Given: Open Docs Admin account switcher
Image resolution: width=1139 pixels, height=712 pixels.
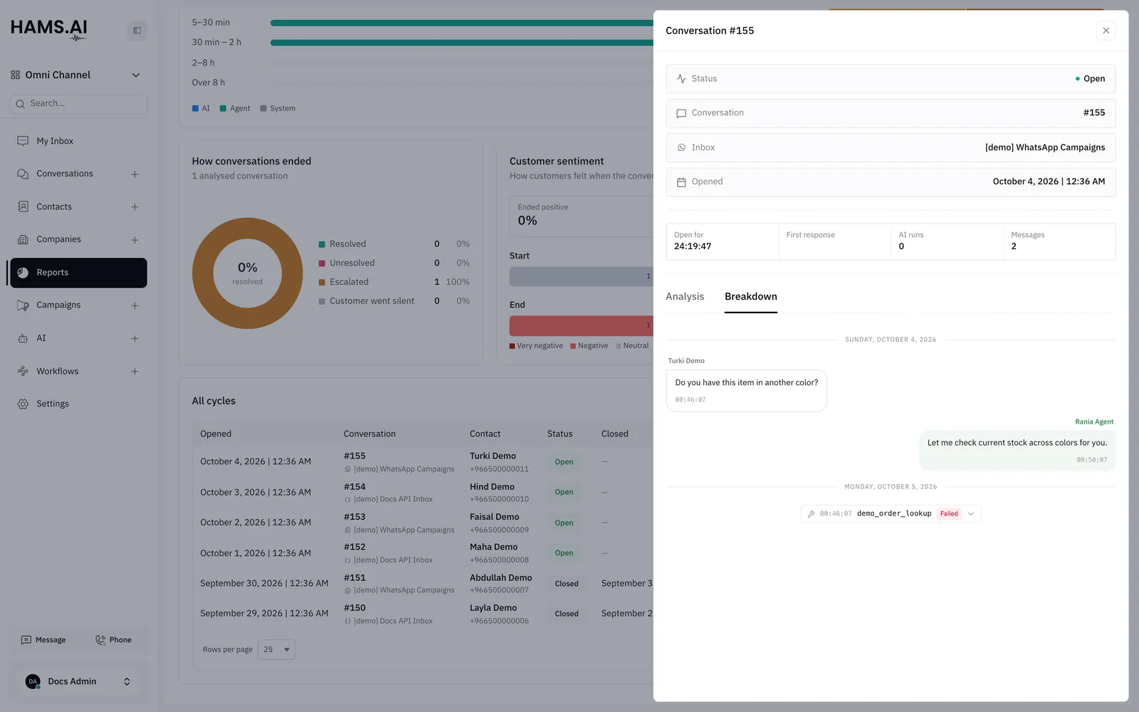Looking at the screenshot, I should [x=78, y=681].
